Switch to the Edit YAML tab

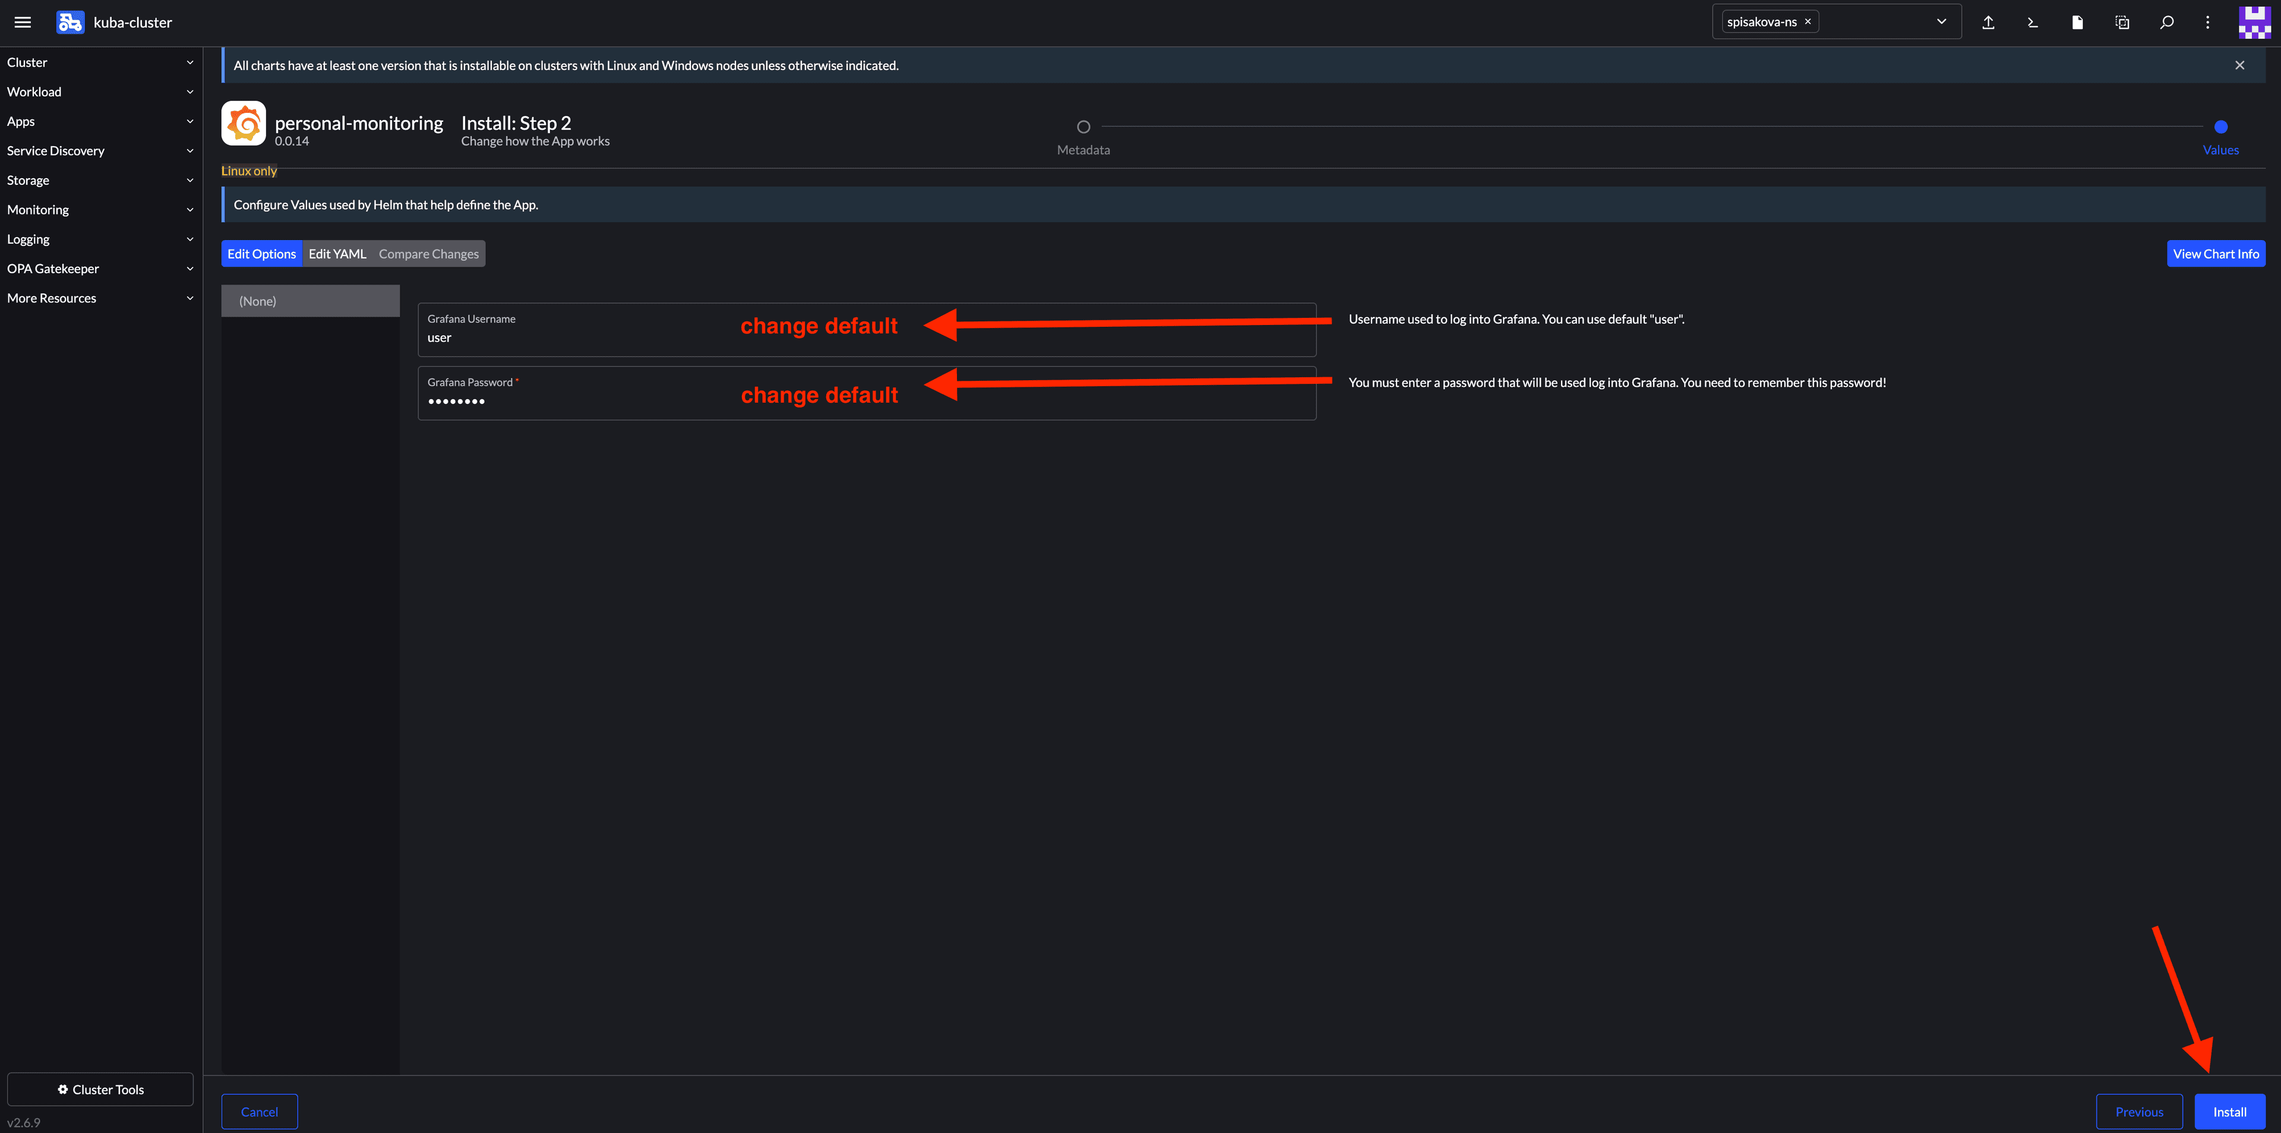click(x=336, y=253)
